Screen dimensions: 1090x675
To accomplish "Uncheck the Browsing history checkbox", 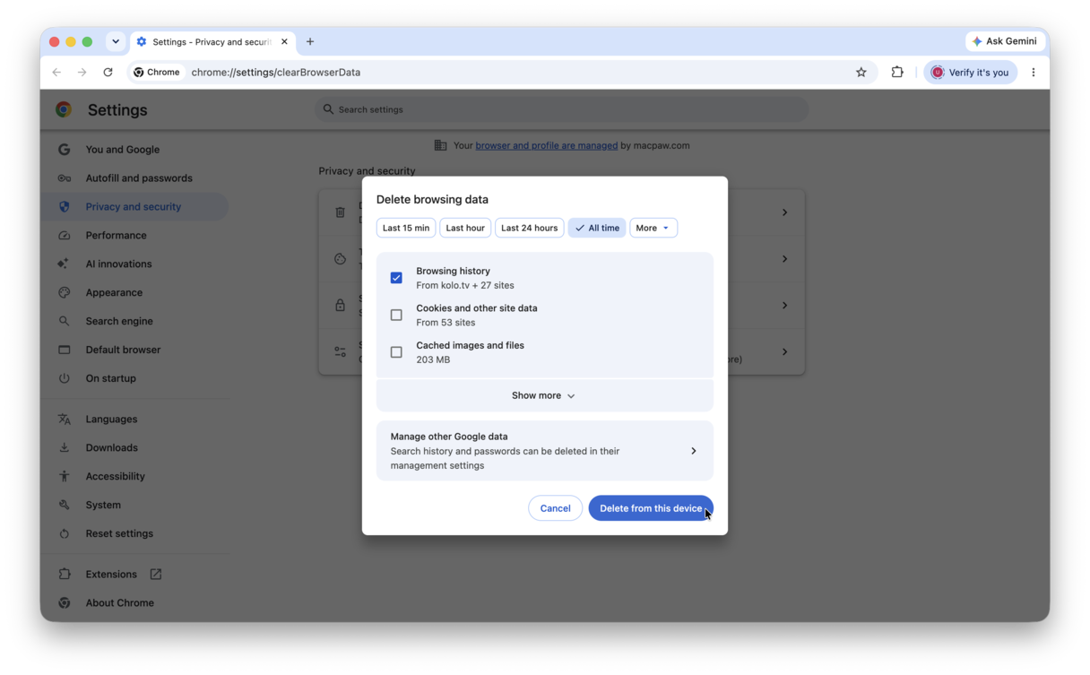I will click(x=396, y=278).
